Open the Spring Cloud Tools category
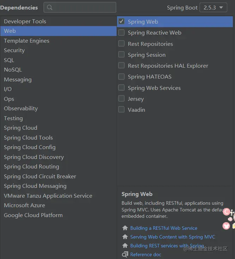The height and width of the screenshot is (259, 235). coord(58,137)
